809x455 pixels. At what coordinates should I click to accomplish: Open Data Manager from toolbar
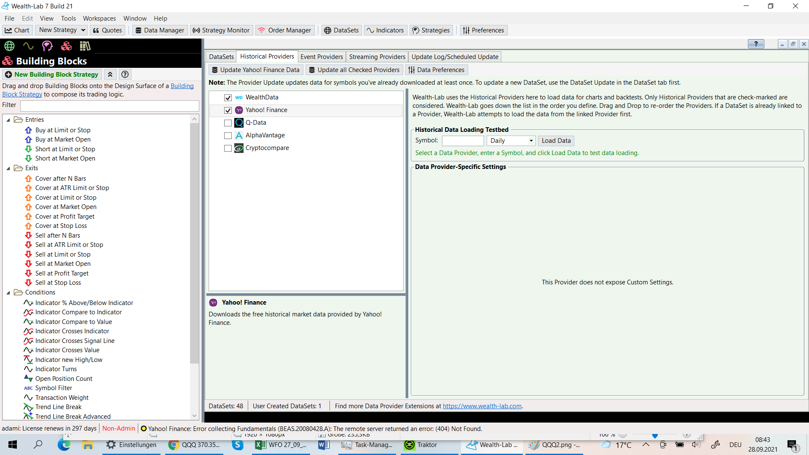tap(160, 30)
